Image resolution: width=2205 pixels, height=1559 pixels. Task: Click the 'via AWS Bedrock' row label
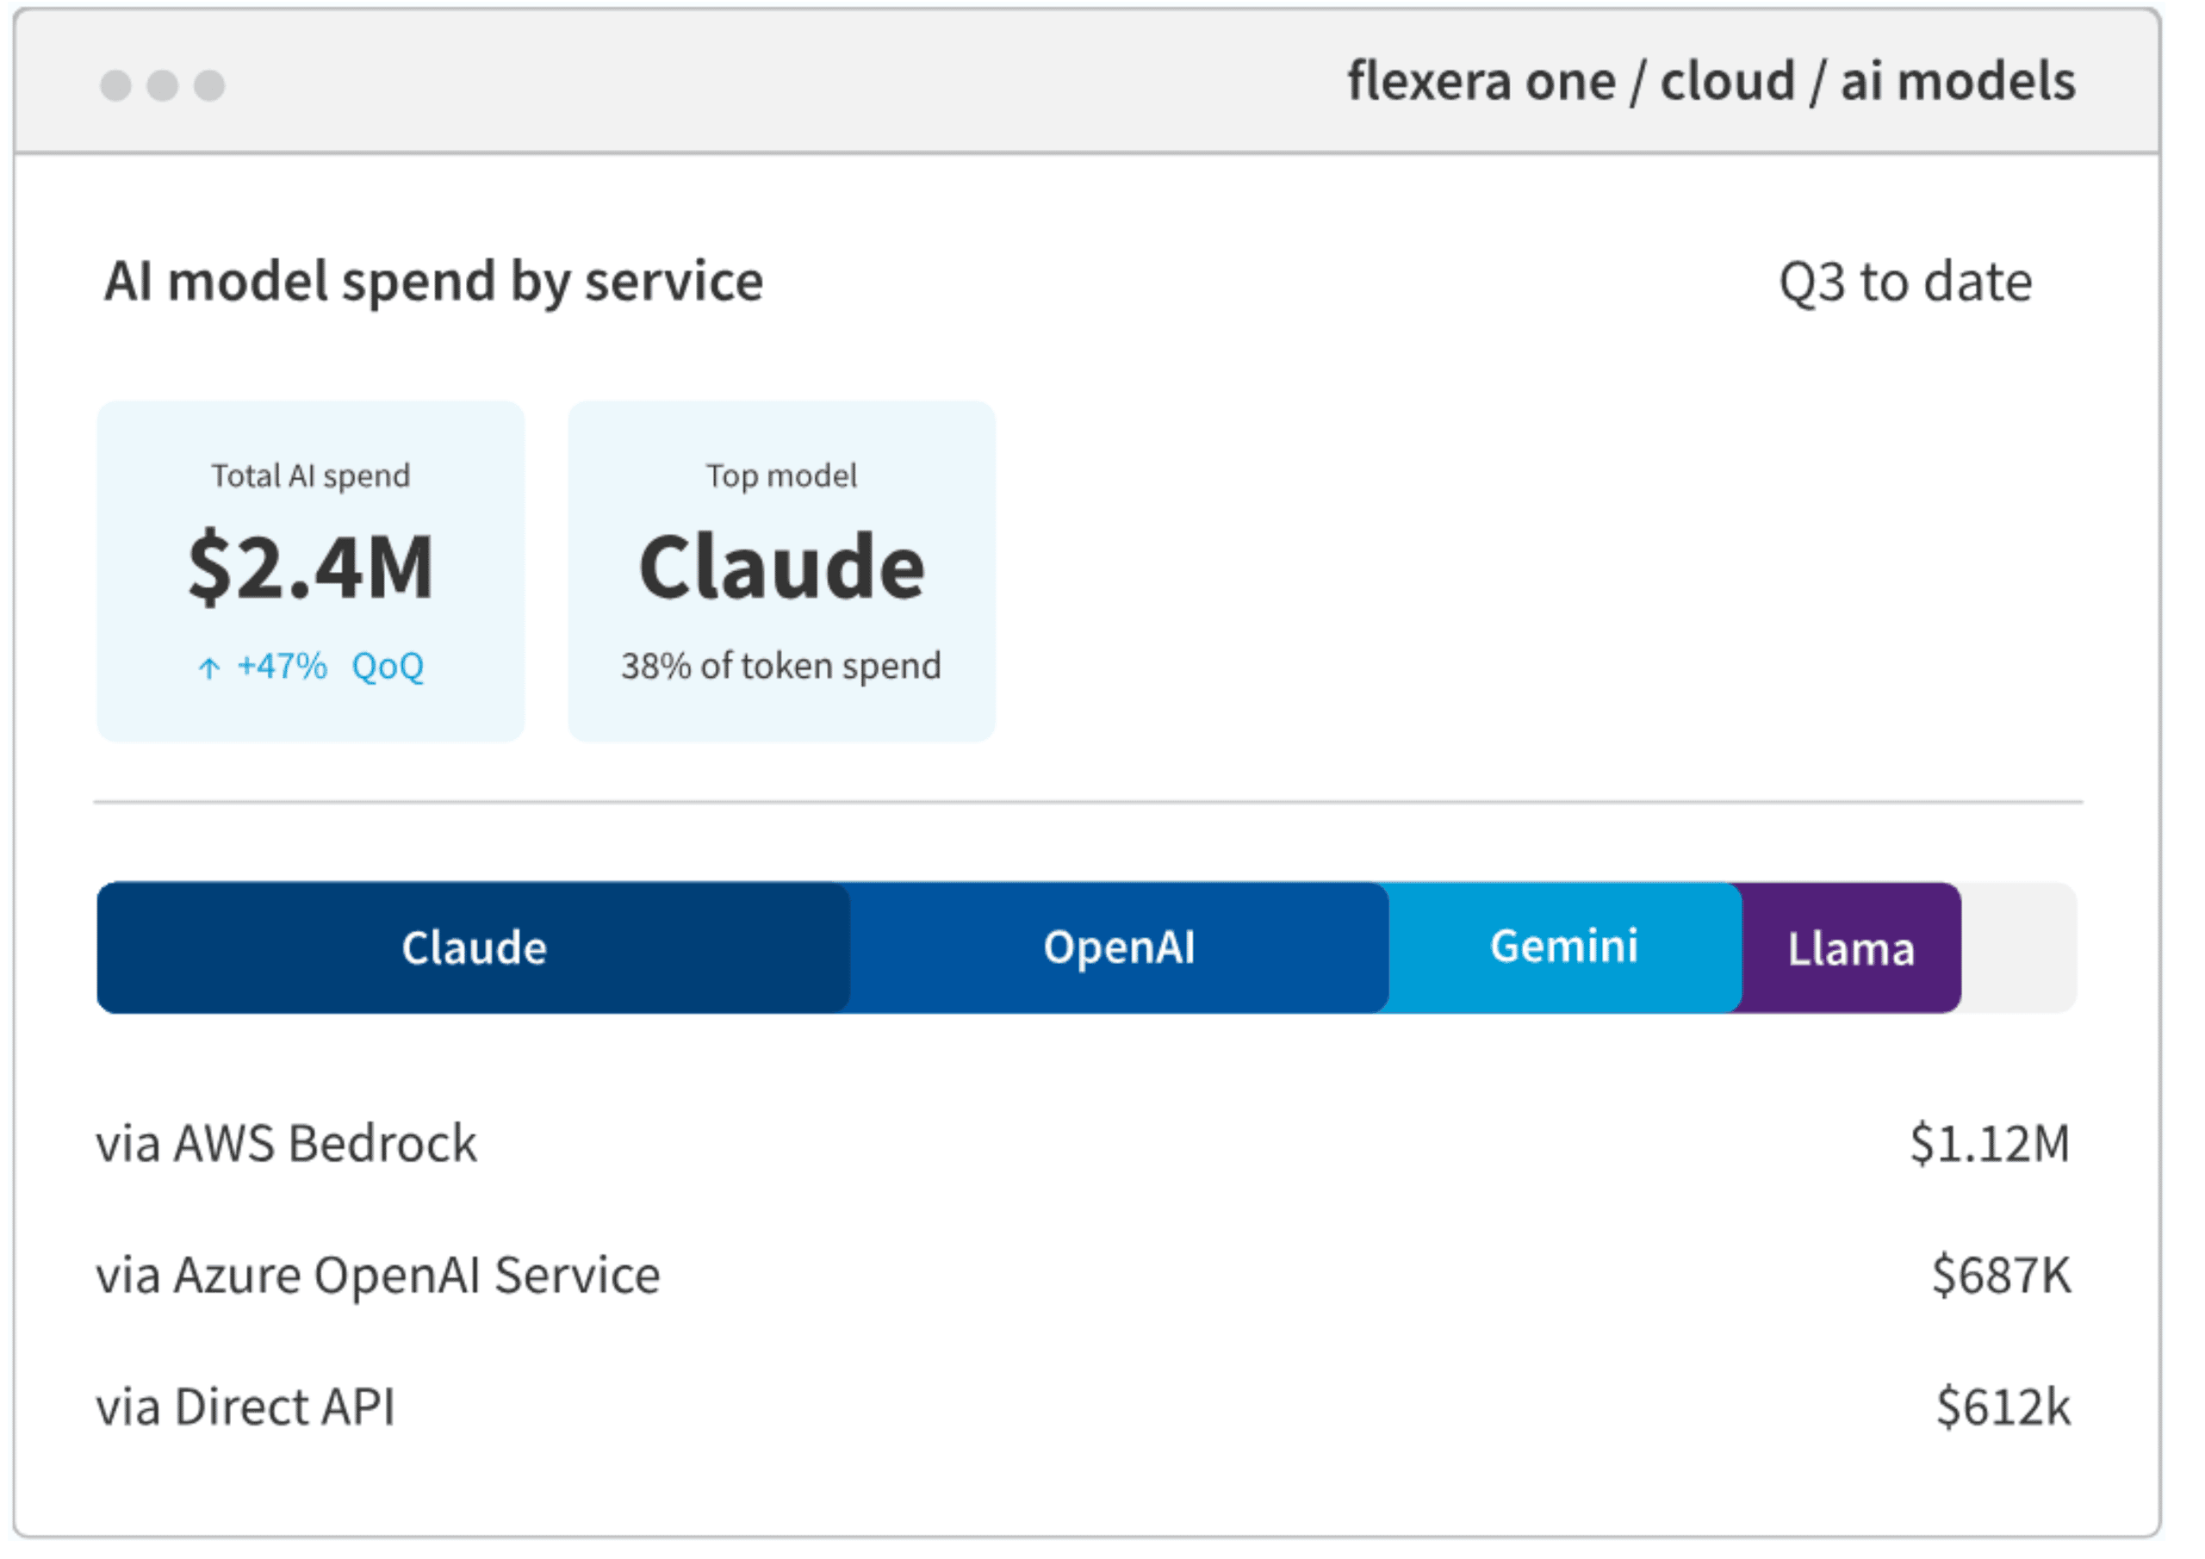click(x=286, y=1144)
